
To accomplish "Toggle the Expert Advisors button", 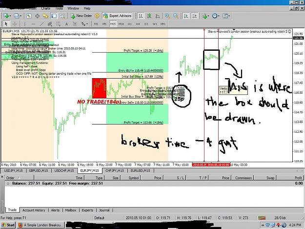I will [x=117, y=16].
